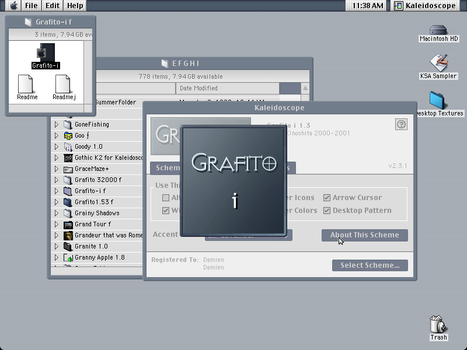Click the sort order button in EFGHI window
This screenshot has width=467, height=350.
pos(305,88)
